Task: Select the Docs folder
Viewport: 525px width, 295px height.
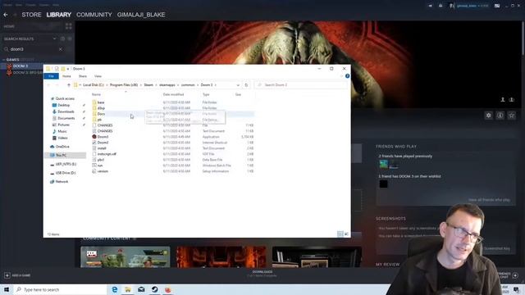Action: (x=101, y=114)
